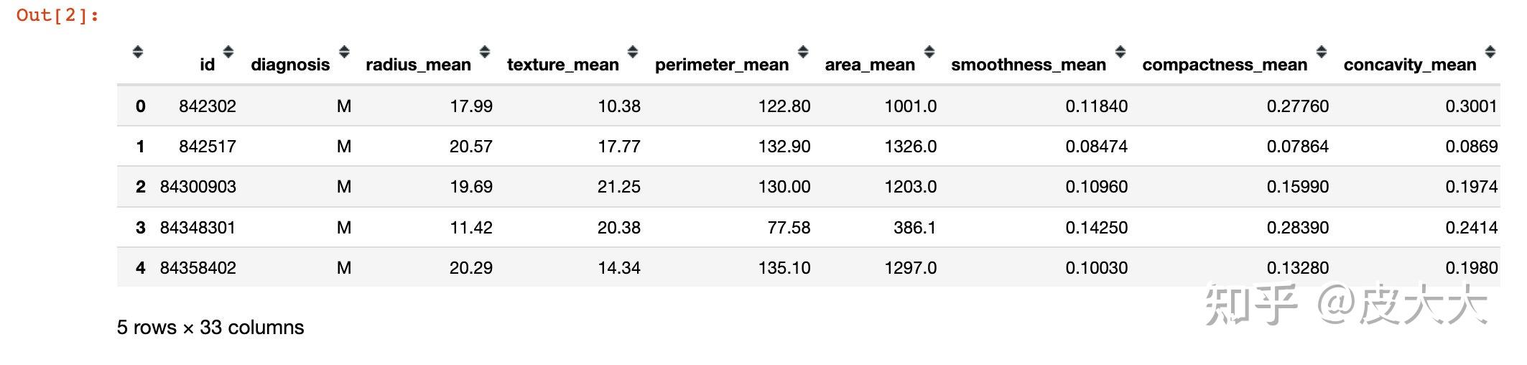Click the id cell 84300903
The width and height of the screenshot is (1527, 365).
point(198,187)
